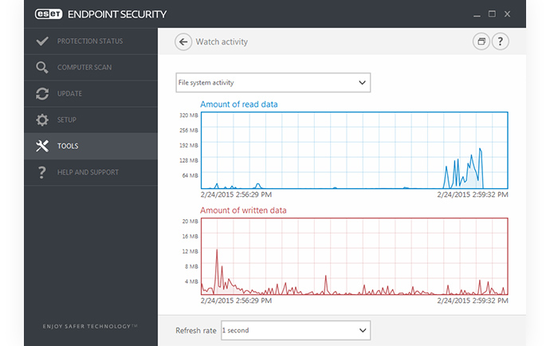Click the Refresh rate dropdown chevron
Image resolution: width=550 pixels, height=346 pixels.
pyautogui.click(x=363, y=330)
